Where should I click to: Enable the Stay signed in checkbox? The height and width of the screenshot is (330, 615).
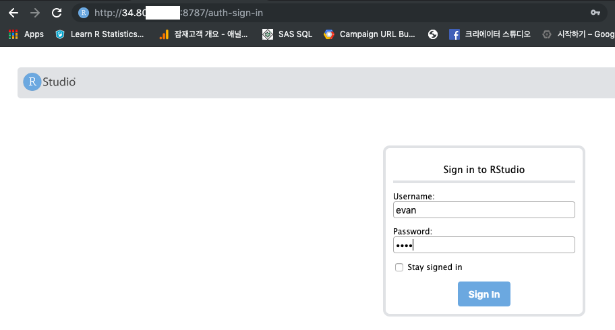399,267
